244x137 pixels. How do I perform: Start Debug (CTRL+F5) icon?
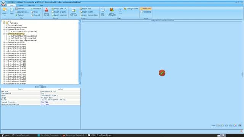pyautogui.click(x=112, y=10)
